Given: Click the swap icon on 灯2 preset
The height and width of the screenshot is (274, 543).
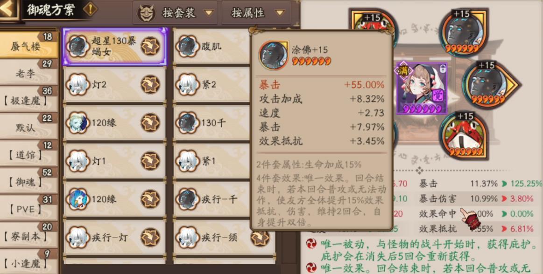Looking at the screenshot, I should pos(150,85).
